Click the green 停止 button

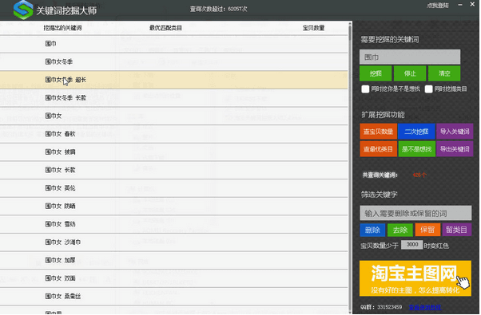click(x=410, y=73)
